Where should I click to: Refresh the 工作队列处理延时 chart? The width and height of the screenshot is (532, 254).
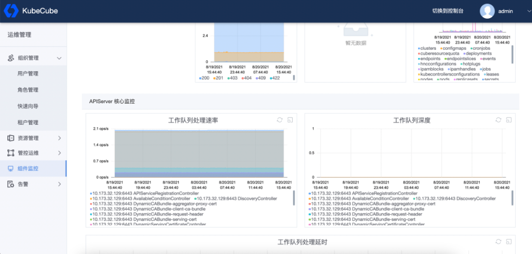point(499,242)
